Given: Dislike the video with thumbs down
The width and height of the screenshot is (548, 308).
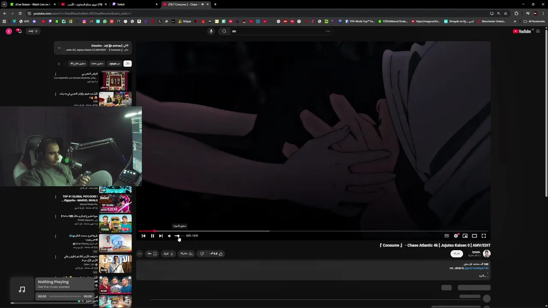Looking at the screenshot, I should pyautogui.click(x=202, y=254).
